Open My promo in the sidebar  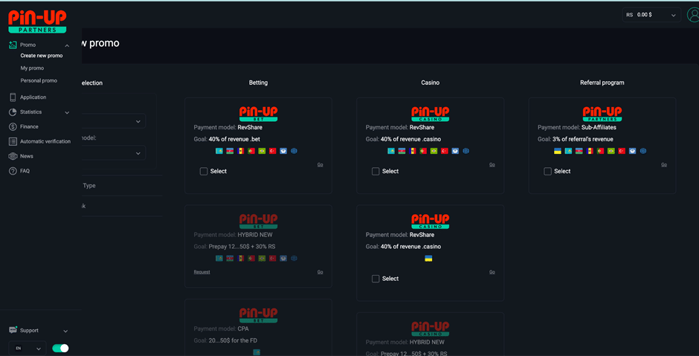[x=32, y=68]
